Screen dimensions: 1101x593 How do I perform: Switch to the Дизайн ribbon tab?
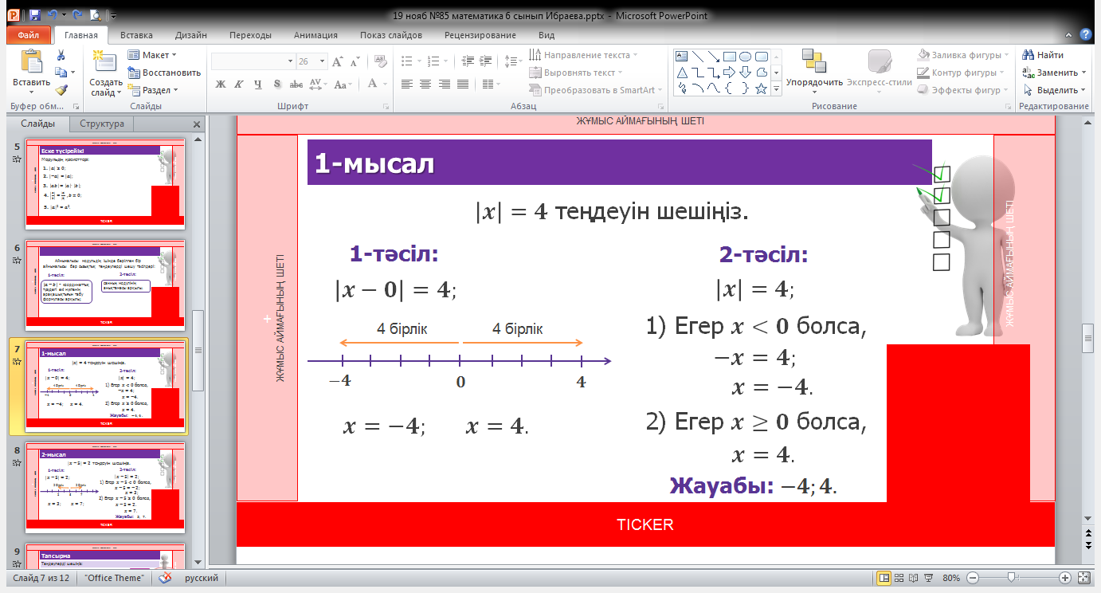coord(190,35)
